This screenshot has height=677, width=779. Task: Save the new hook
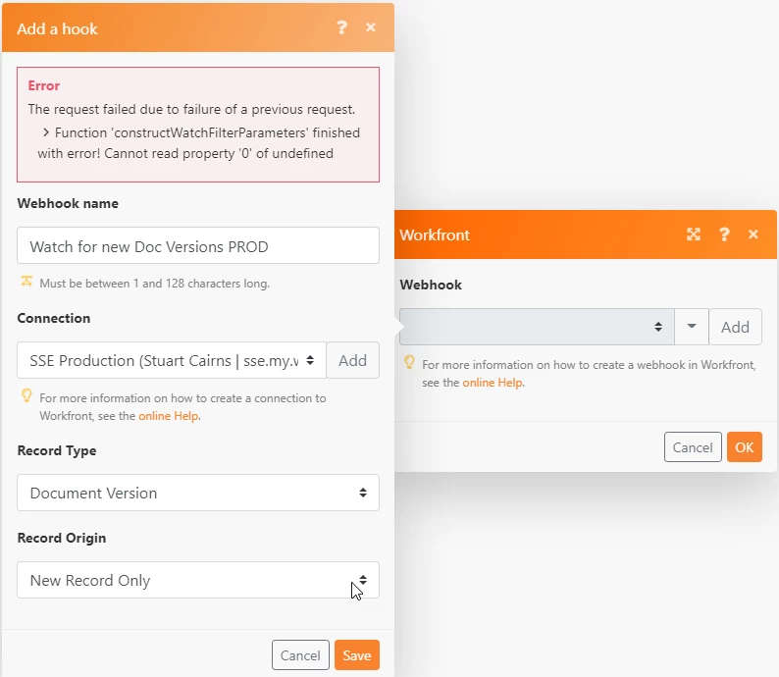click(357, 655)
